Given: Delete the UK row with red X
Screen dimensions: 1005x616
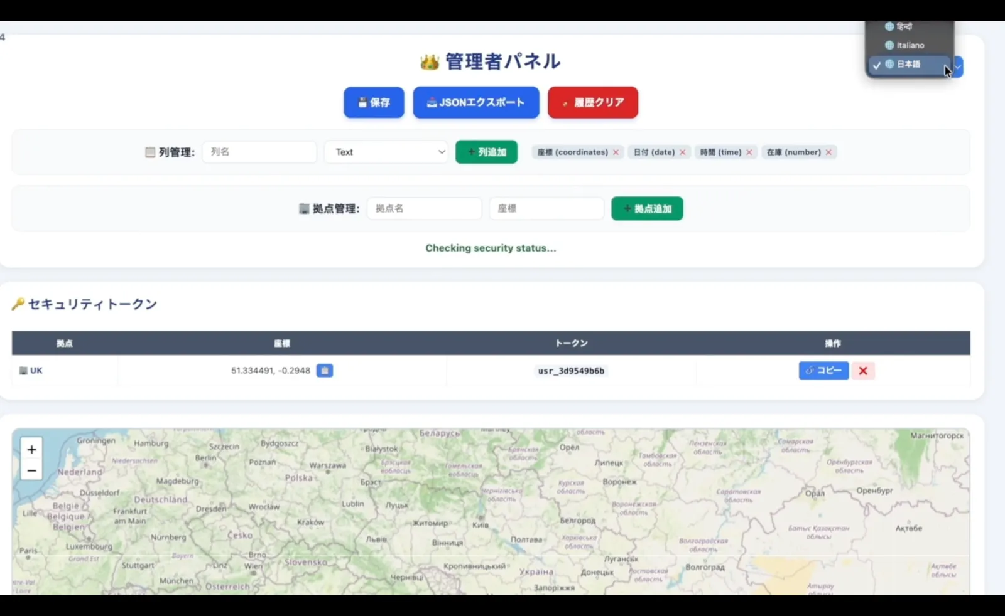Looking at the screenshot, I should 863,371.
